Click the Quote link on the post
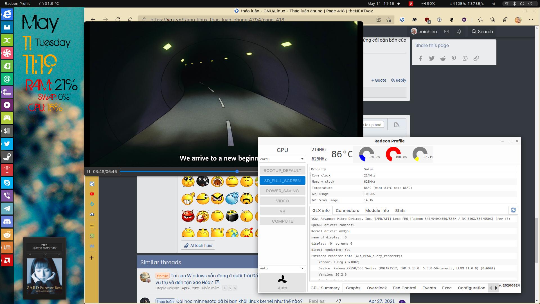This screenshot has width=540, height=304. point(379,80)
